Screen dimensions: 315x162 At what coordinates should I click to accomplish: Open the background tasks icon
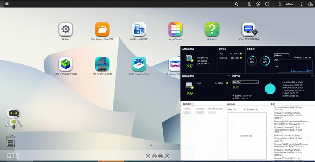tap(250, 4)
